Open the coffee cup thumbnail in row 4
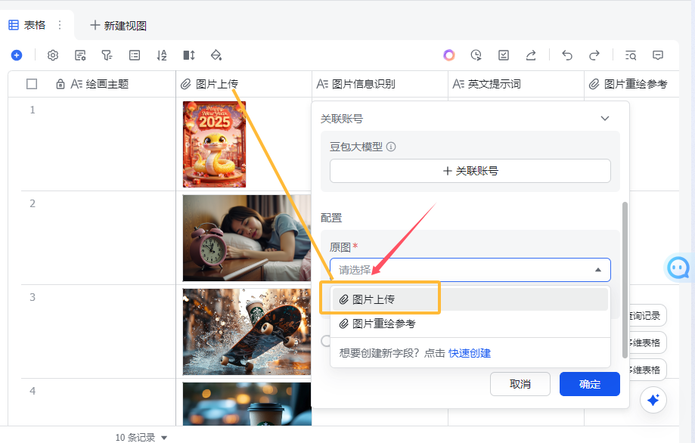 [x=247, y=404]
